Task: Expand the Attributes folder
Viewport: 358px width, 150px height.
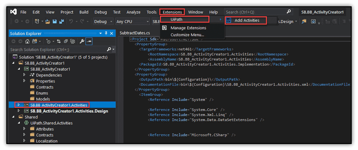Action: tap(24, 129)
